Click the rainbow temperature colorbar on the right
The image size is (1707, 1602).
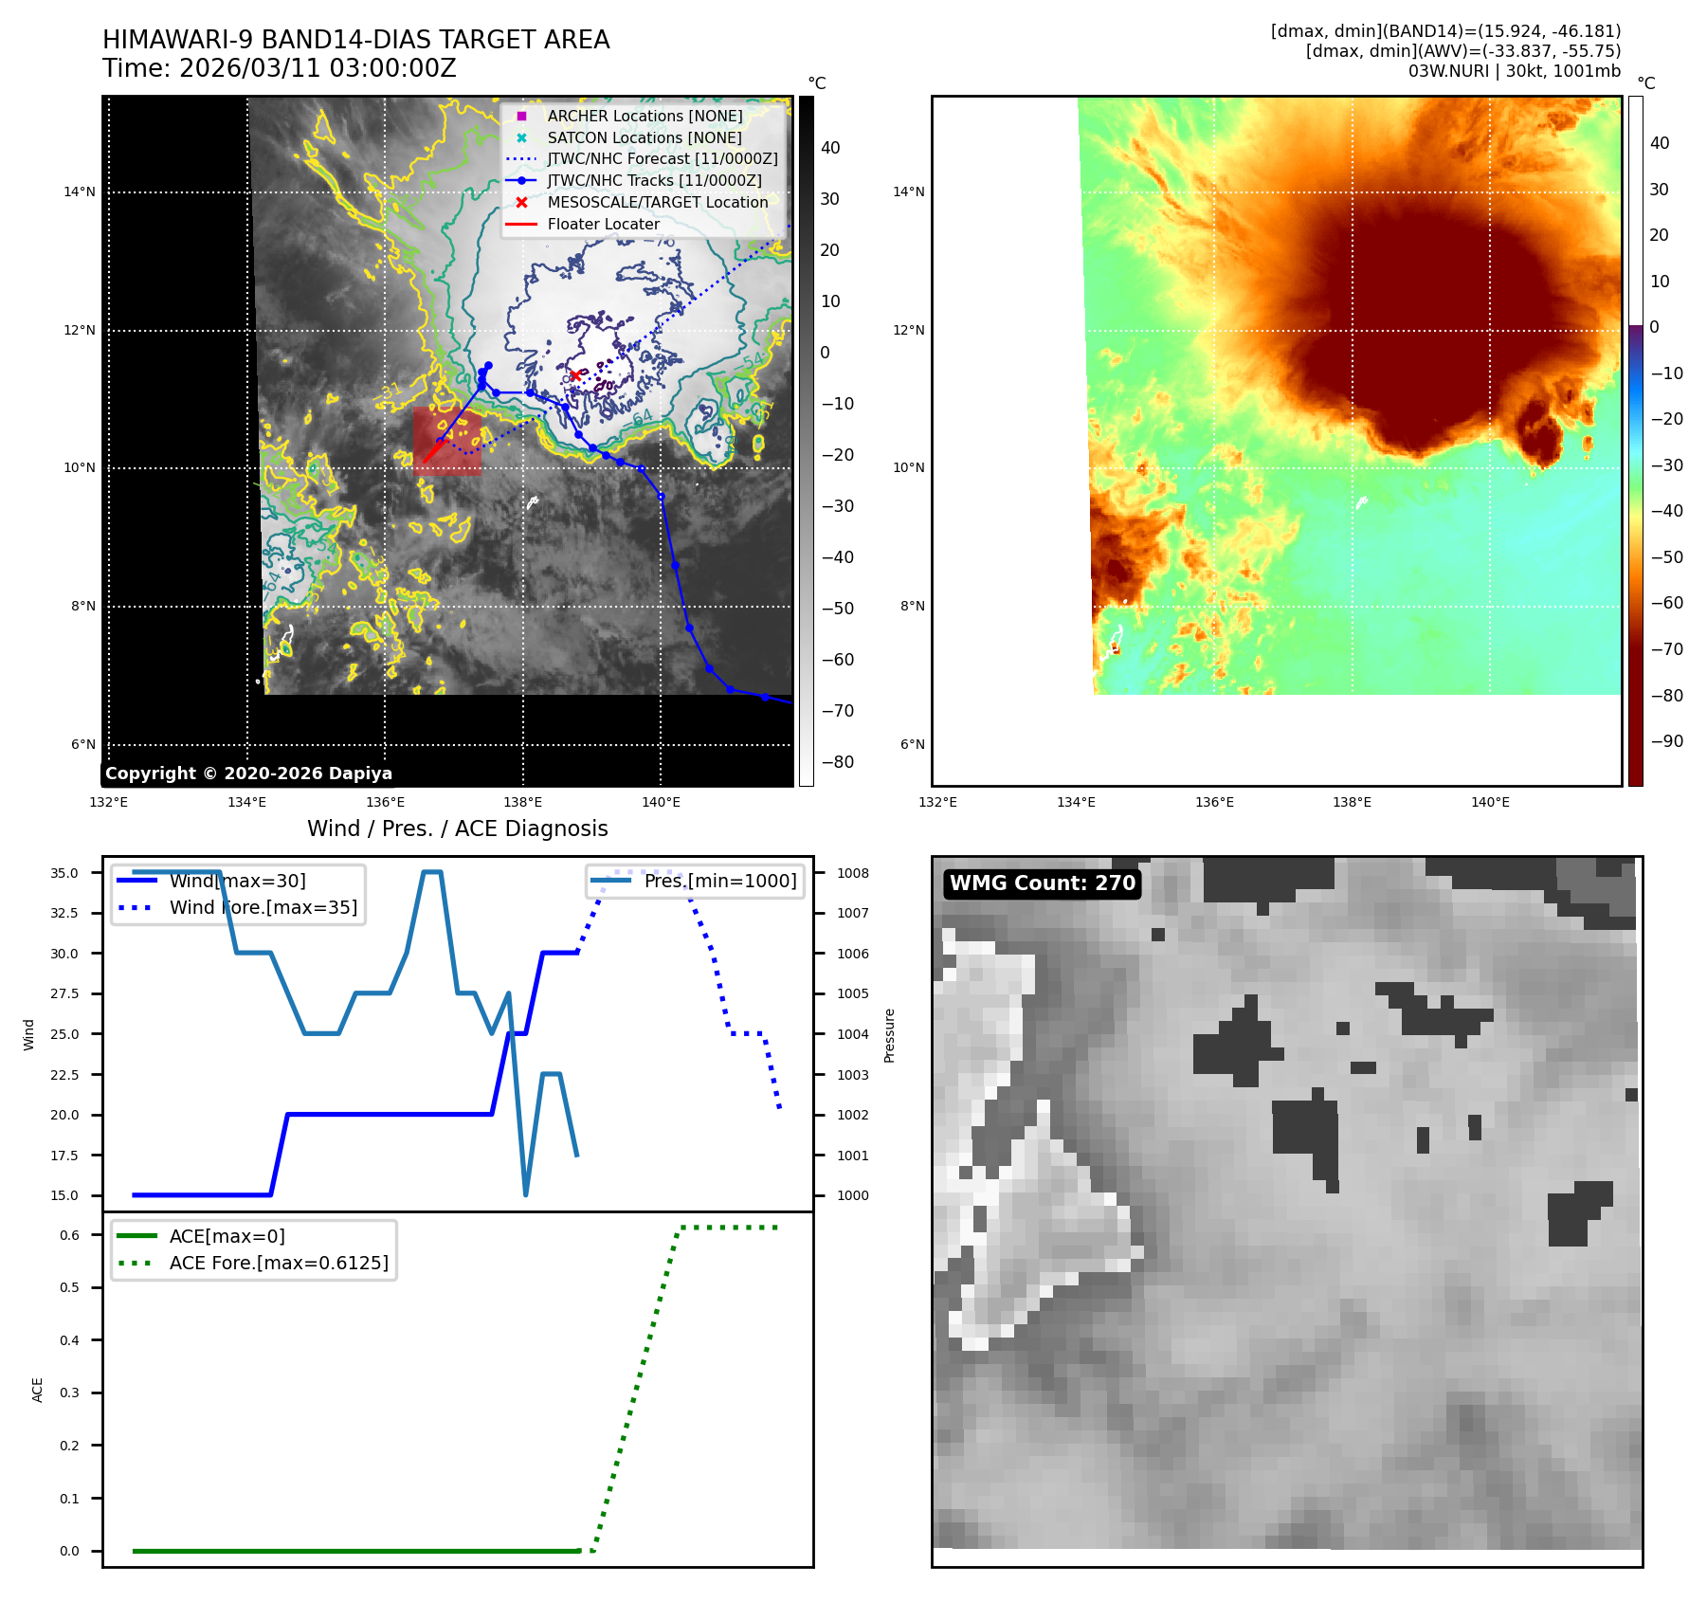(1635, 441)
